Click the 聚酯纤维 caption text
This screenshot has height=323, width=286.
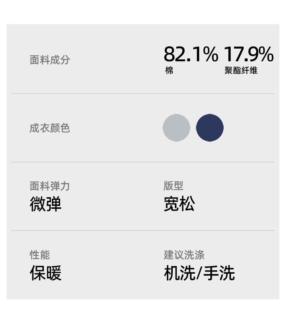pos(241,71)
